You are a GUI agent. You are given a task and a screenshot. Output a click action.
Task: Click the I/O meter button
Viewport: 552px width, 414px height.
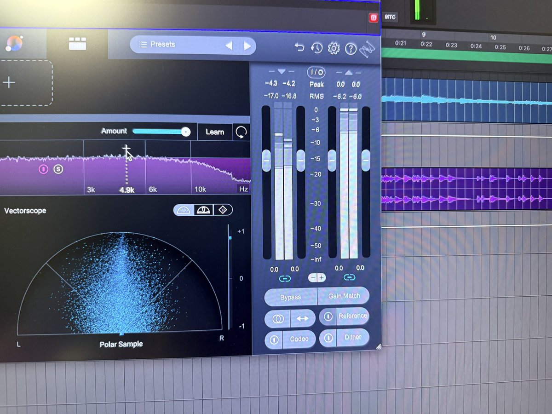pyautogui.click(x=316, y=72)
